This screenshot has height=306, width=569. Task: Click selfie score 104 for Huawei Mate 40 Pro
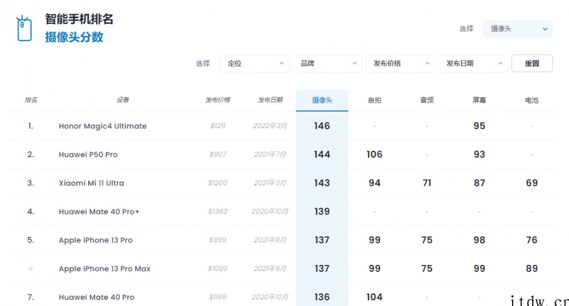coord(374,297)
